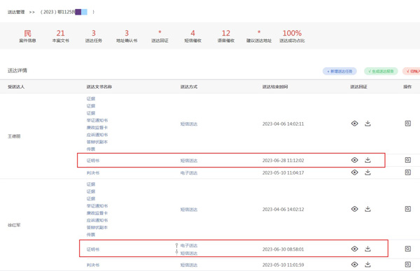Open 廉政监督卡 document in 徐红军 group
The height and width of the screenshot is (271, 420).
tap(97, 213)
